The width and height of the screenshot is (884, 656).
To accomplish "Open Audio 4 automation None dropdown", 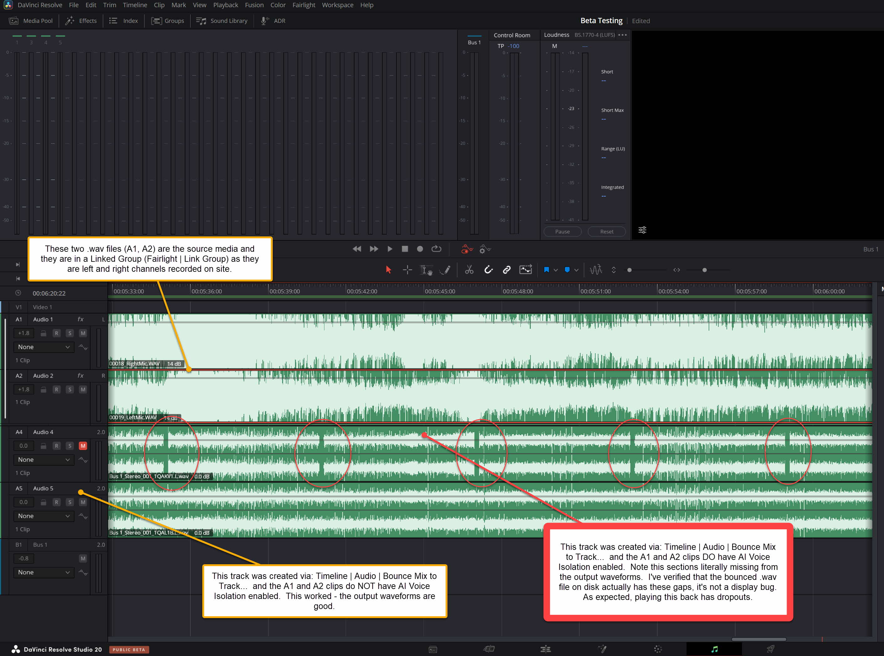I will (x=44, y=459).
